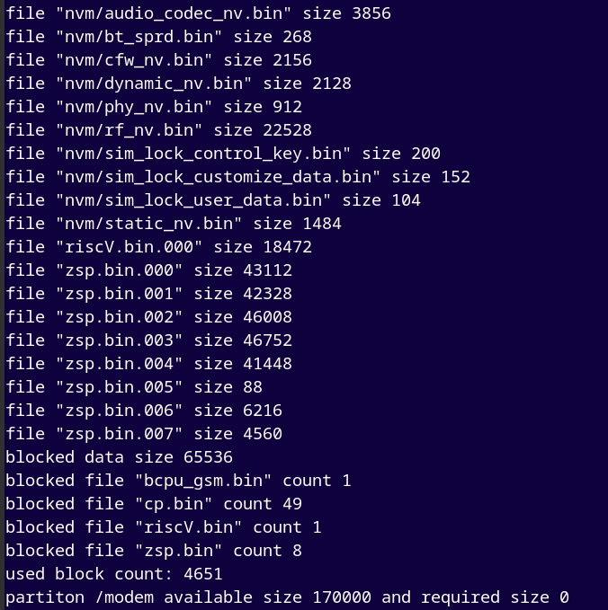Image resolution: width=608 pixels, height=610 pixels.
Task: Click the nvm/audio_codec_nv.bin file line
Action: tap(198, 13)
